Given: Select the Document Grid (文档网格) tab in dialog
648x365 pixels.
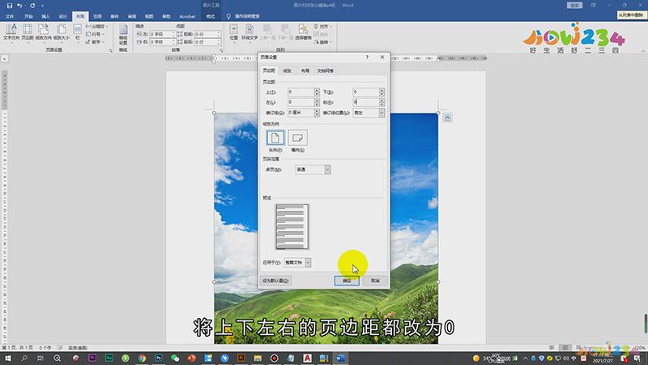Looking at the screenshot, I should click(326, 71).
